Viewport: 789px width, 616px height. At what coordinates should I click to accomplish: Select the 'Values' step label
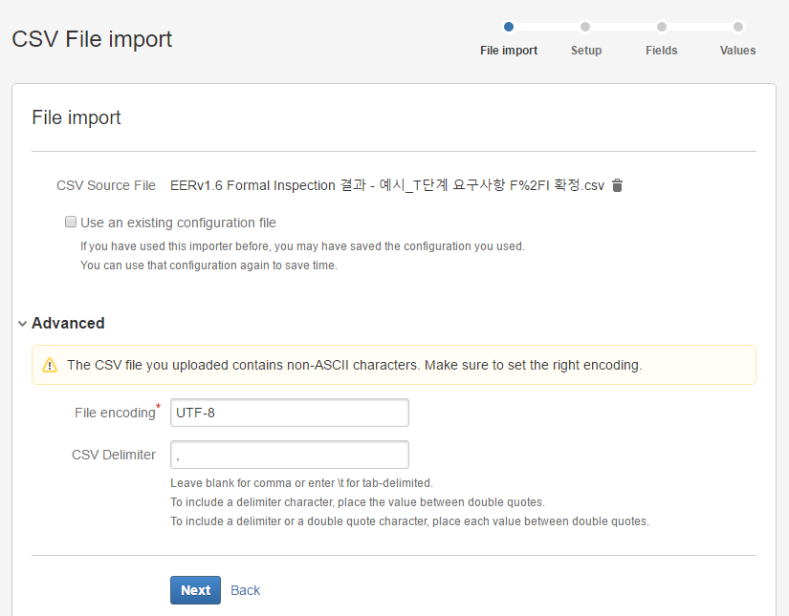pyautogui.click(x=736, y=51)
